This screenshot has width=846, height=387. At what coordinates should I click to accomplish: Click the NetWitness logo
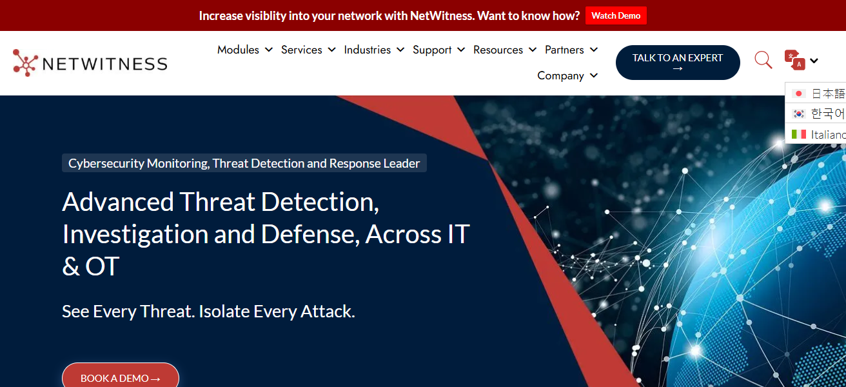point(89,63)
